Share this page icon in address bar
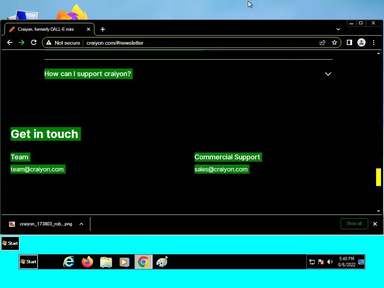This screenshot has width=384, height=288. [322, 43]
